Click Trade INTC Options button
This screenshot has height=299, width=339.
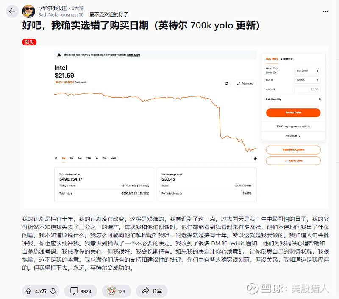[293, 150]
